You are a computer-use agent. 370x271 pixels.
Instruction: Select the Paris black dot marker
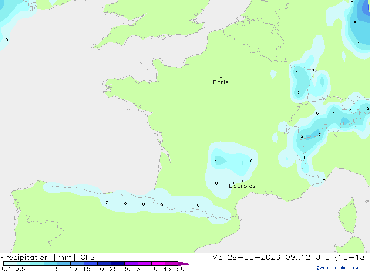click(221, 77)
